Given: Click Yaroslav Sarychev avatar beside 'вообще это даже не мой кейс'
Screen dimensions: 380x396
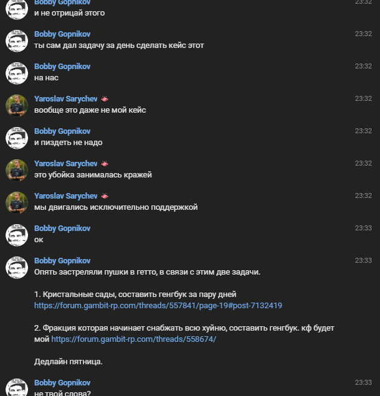Looking at the screenshot, I should point(17,106).
